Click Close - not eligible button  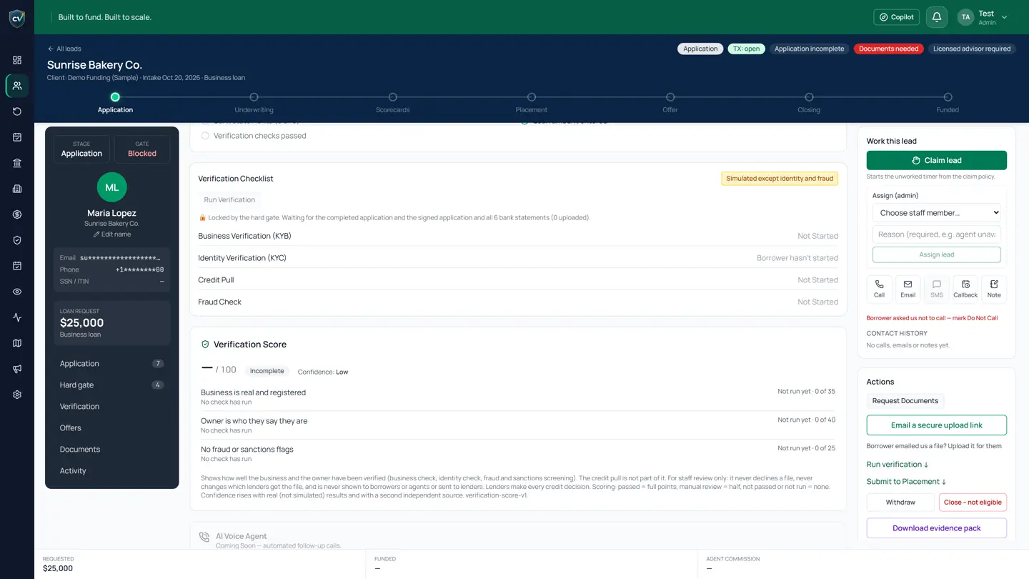pos(973,503)
